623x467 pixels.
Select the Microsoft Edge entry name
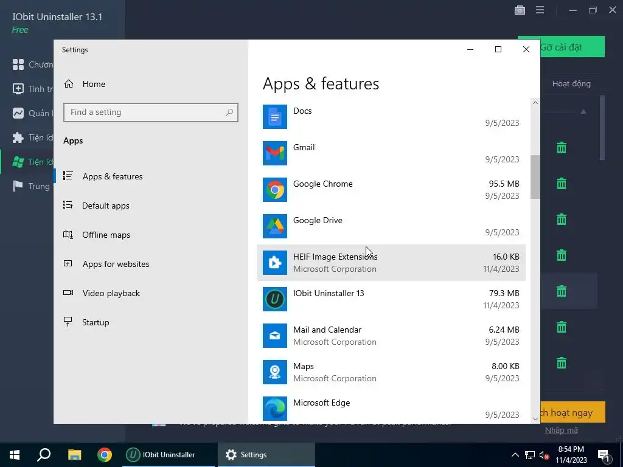coord(321,403)
